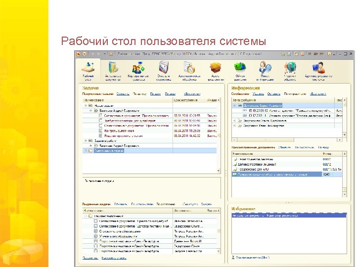Click the Исполнитель column header in Выданные задачи
This screenshot has width=356, height=267.
coord(189,211)
